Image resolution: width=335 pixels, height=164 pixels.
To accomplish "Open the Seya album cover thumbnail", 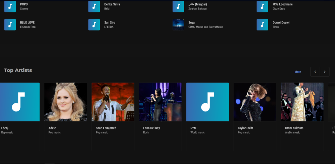I will click(178, 25).
